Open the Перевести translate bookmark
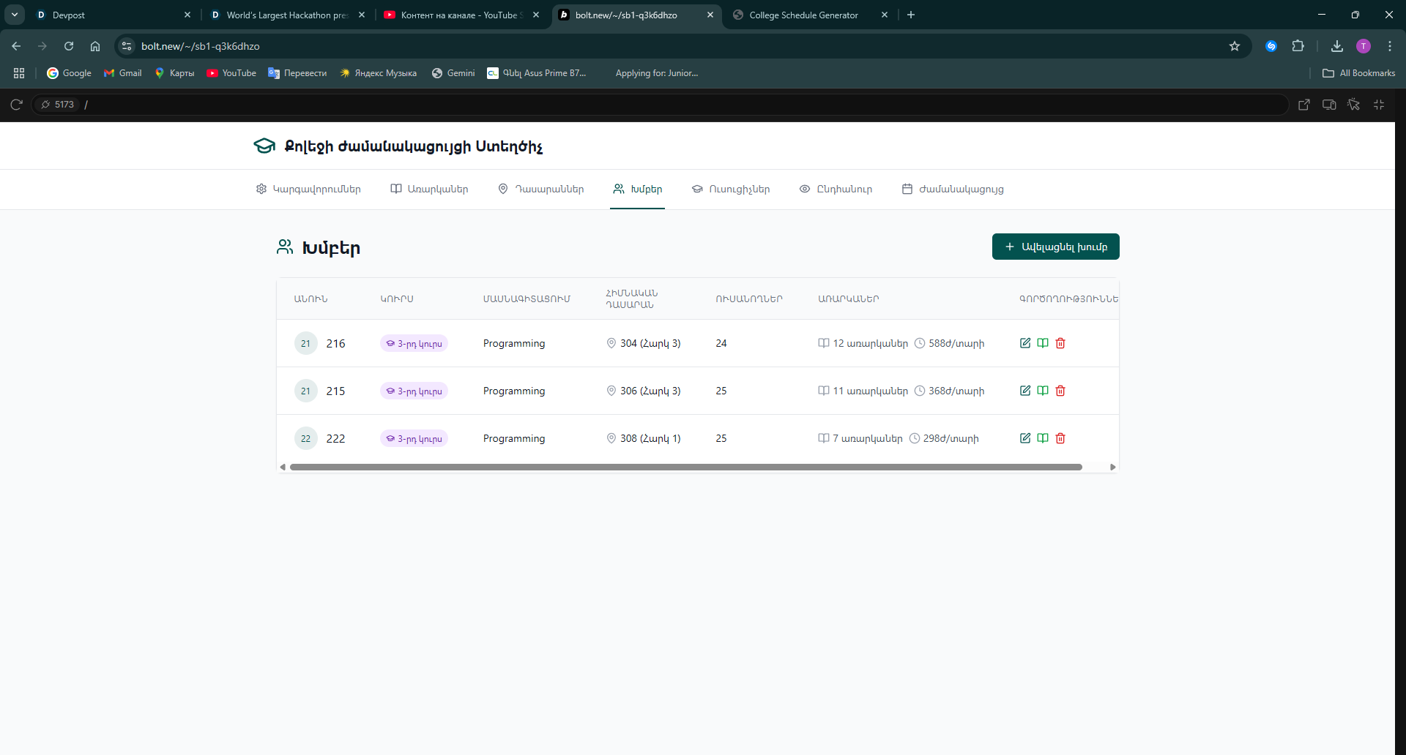1406x755 pixels. tap(297, 73)
